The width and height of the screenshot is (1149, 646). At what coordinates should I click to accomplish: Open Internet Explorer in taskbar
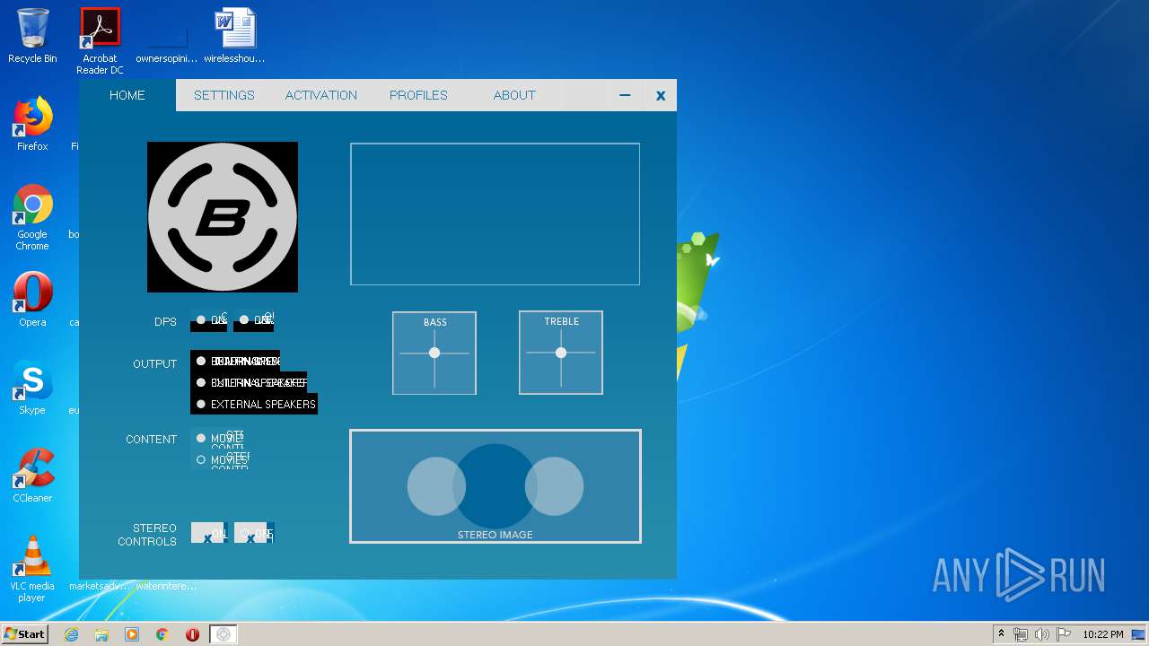[71, 634]
